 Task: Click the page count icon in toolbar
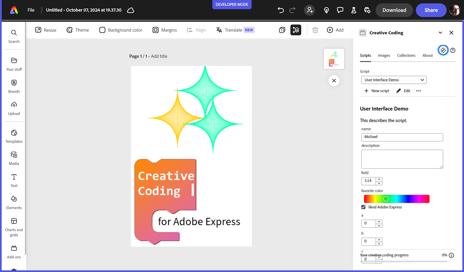pos(282,30)
